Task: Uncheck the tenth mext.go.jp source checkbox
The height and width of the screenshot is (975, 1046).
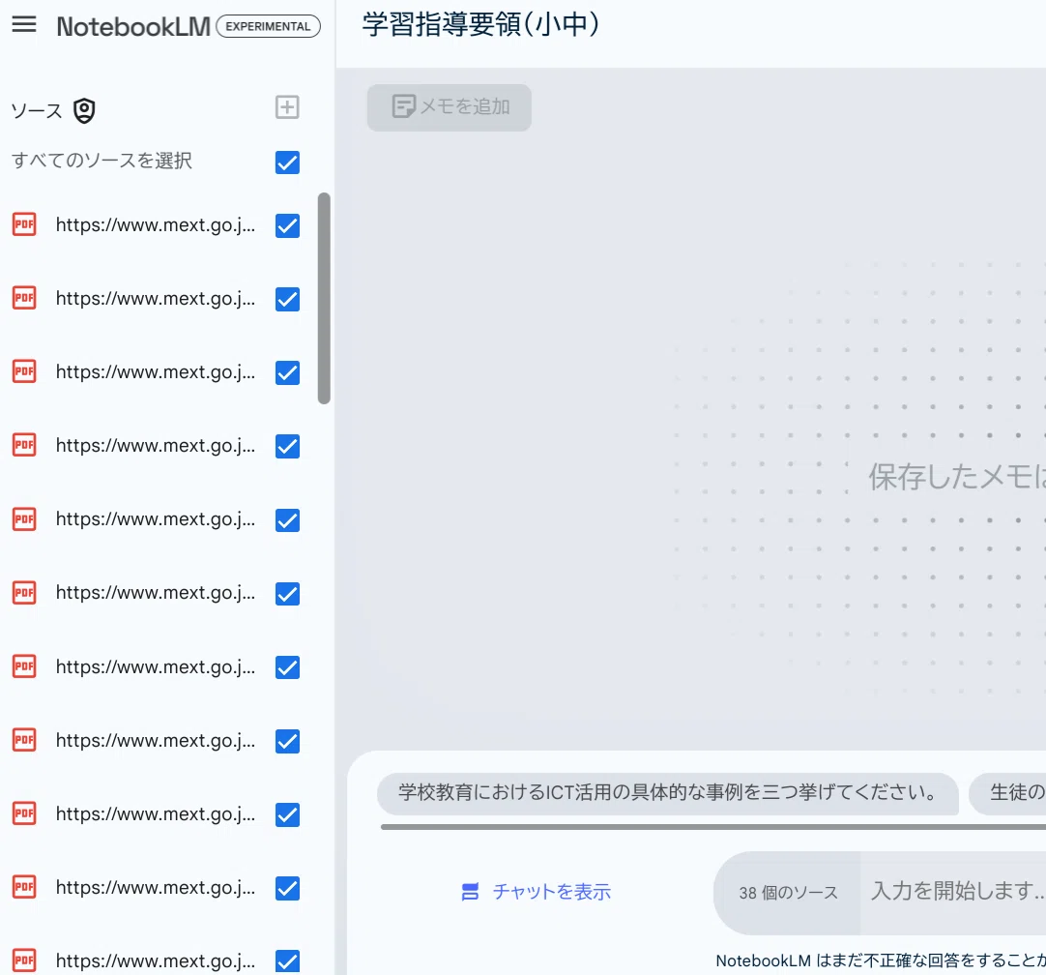Action: point(287,888)
